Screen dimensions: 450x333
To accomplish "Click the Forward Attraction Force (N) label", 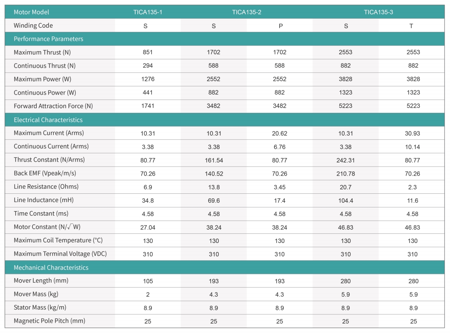I will coord(53,106).
